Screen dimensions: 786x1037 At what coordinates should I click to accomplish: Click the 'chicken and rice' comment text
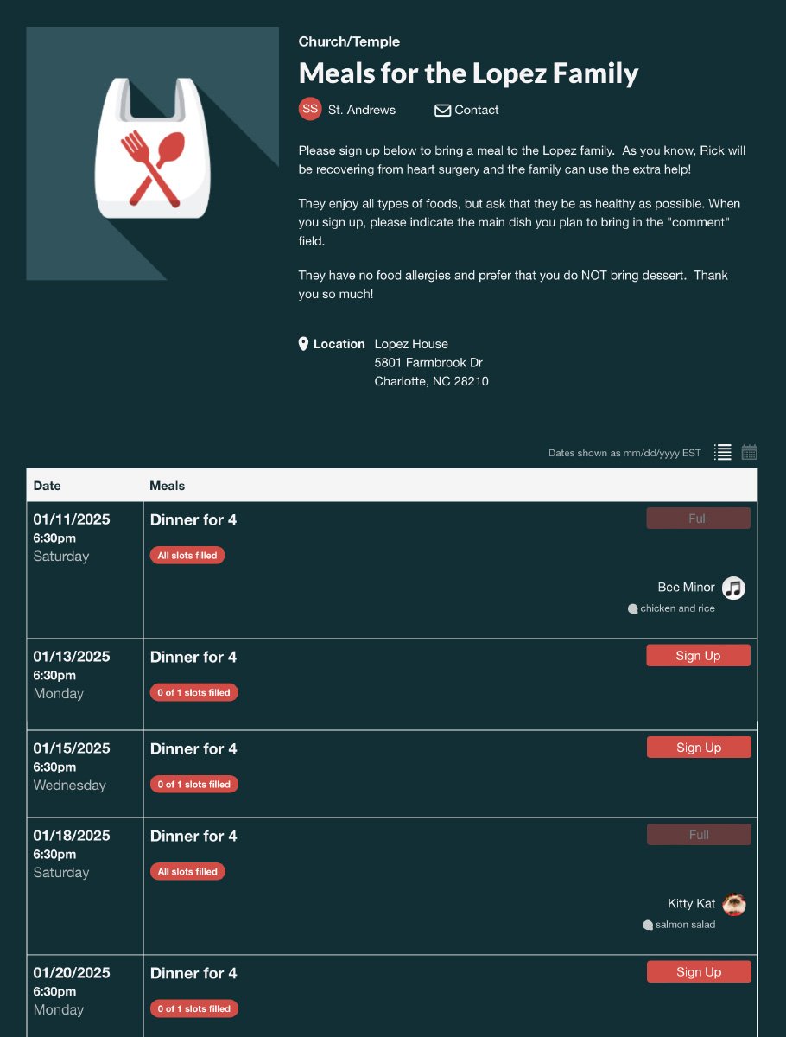678,609
